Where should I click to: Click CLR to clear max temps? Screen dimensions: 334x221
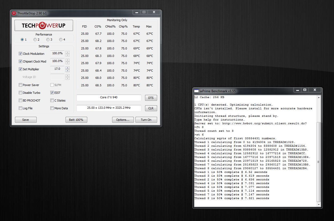click(151, 108)
